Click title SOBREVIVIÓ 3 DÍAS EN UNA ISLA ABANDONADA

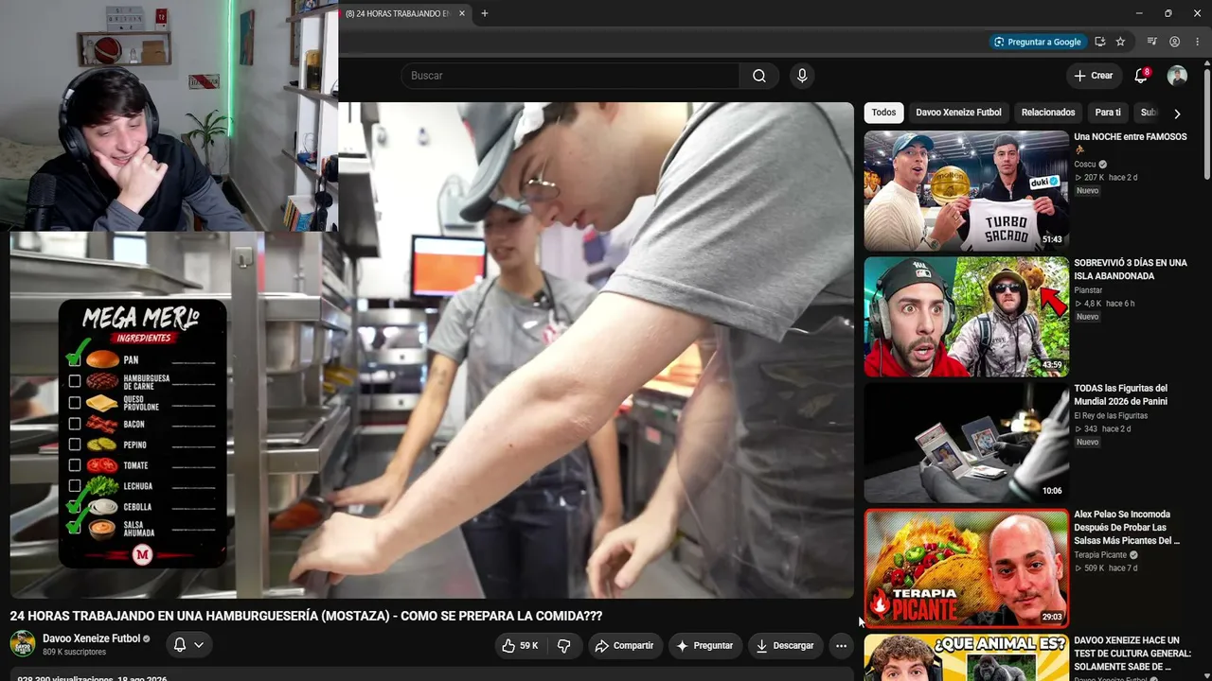click(x=1130, y=270)
